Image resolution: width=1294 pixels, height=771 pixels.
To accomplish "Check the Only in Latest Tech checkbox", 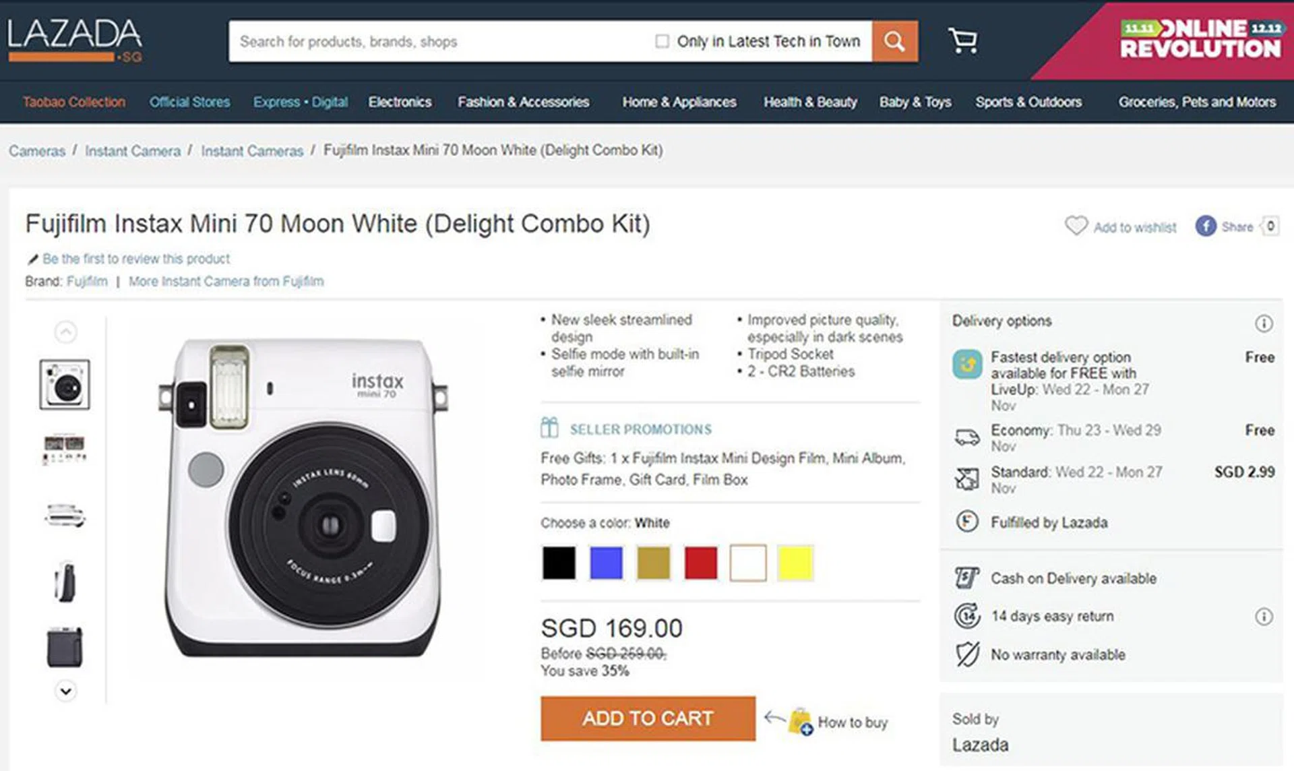I will point(662,41).
